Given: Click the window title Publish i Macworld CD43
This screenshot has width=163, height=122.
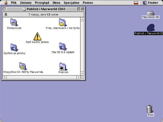Looking at the screenshot, I should coord(46,9).
